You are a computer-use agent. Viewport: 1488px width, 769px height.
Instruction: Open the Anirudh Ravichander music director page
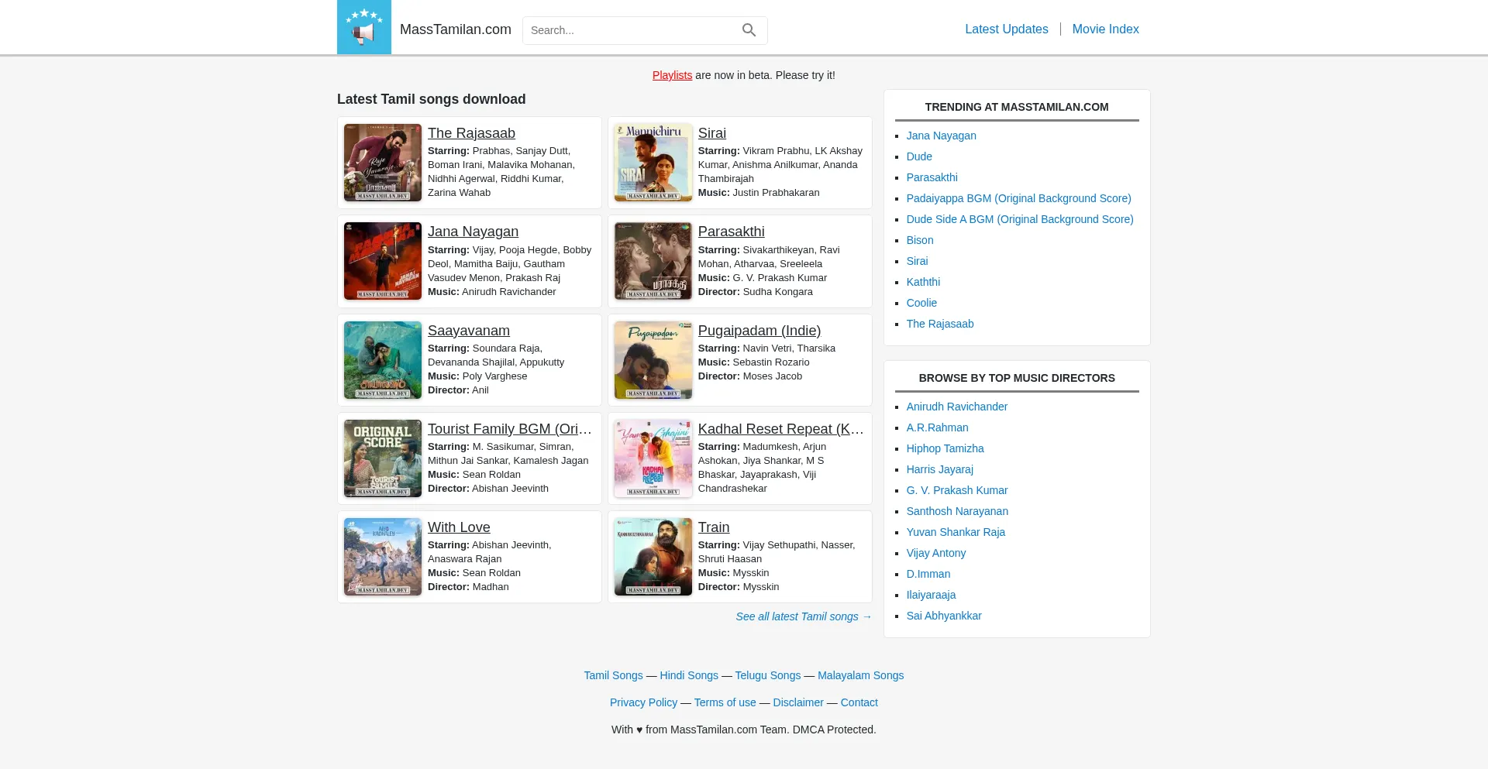click(956, 407)
